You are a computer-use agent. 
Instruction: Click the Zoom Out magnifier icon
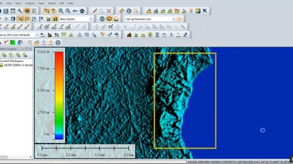pos(68,11)
